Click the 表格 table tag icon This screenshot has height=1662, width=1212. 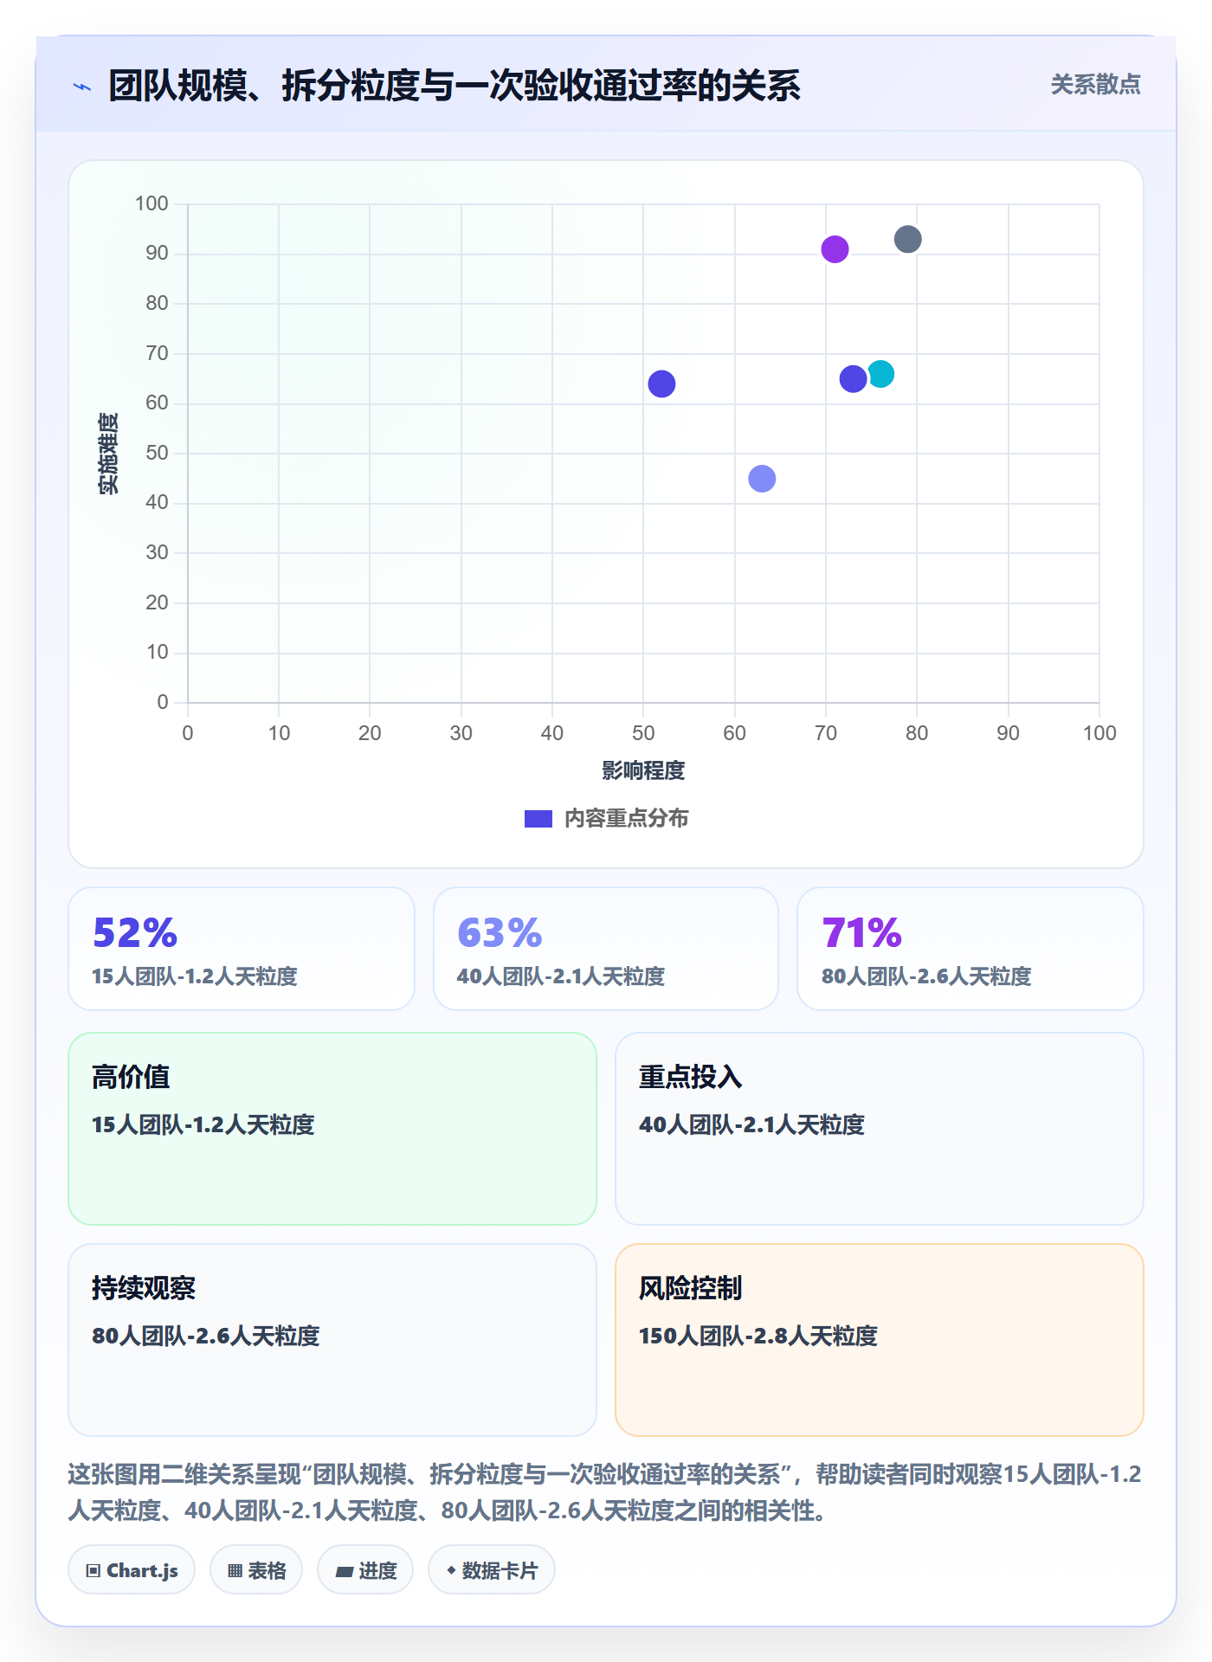coord(235,1570)
